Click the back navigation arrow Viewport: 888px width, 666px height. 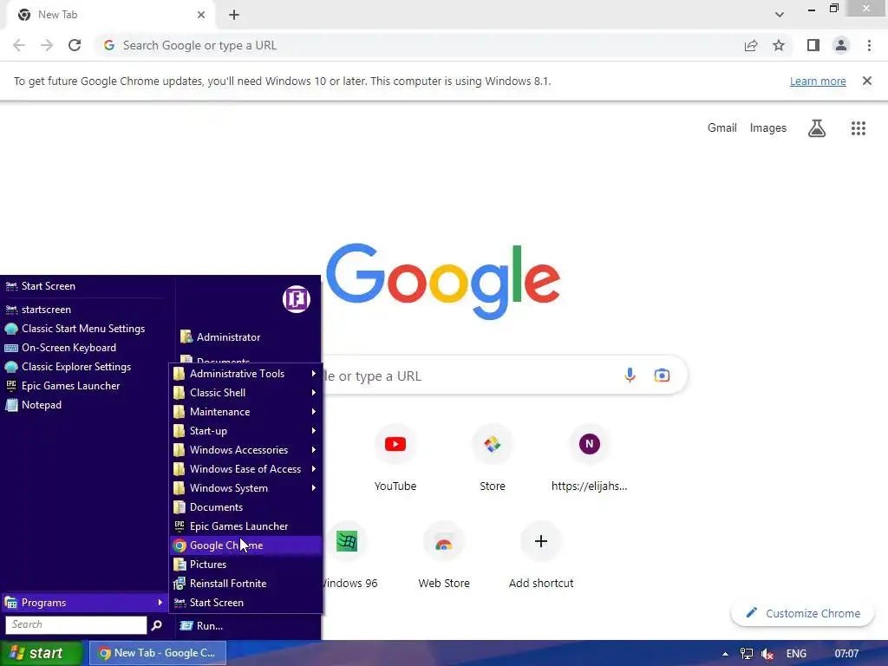[x=19, y=45]
